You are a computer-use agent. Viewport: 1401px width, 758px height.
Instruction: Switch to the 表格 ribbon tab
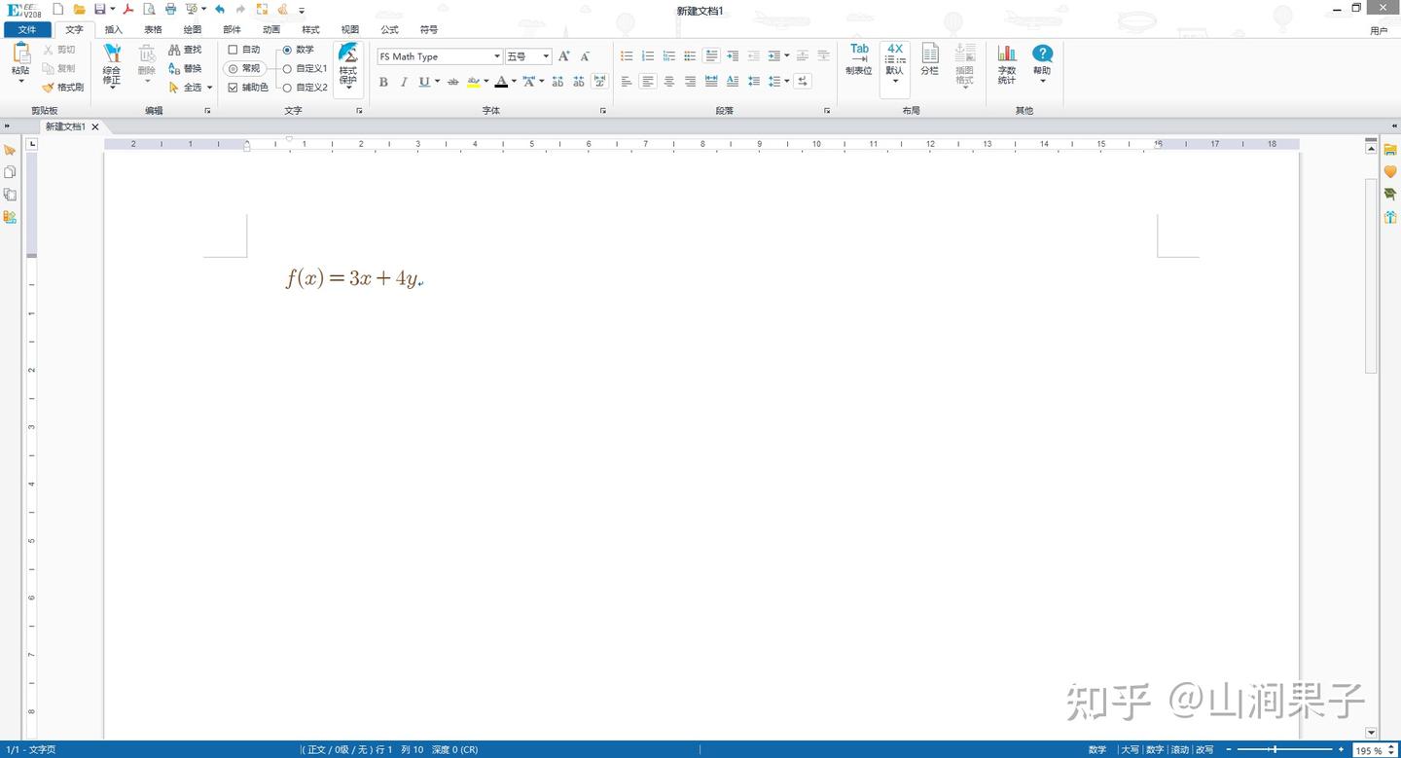(x=153, y=30)
